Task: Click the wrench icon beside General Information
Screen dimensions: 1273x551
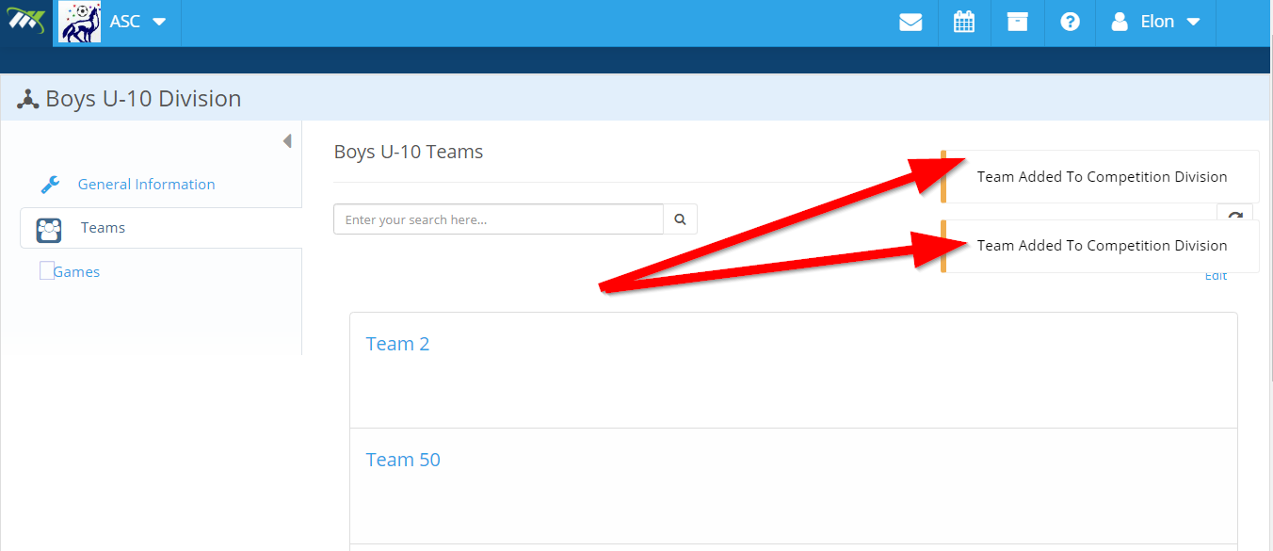Action: tap(50, 185)
